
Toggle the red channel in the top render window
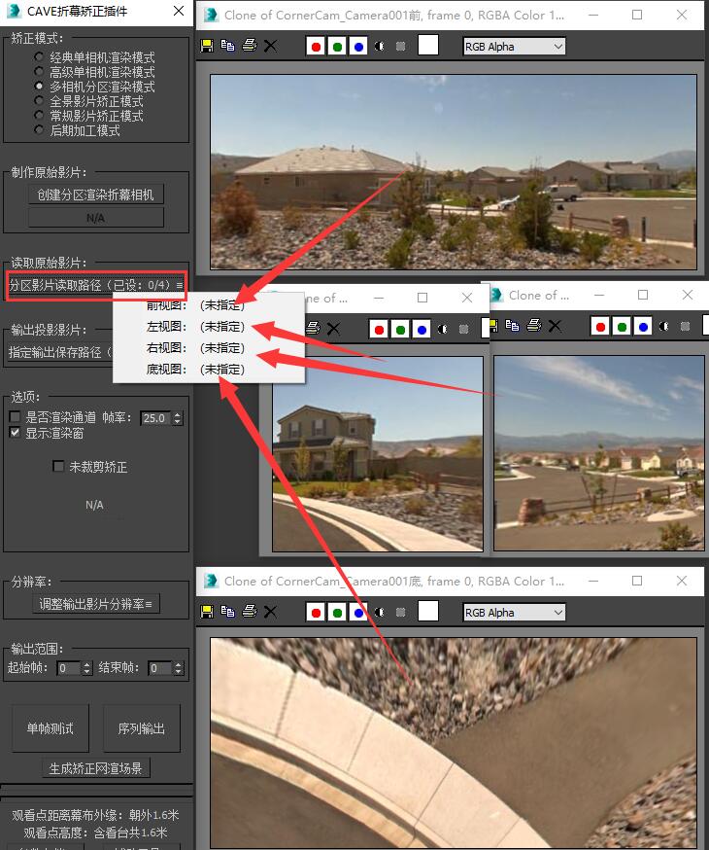point(316,46)
